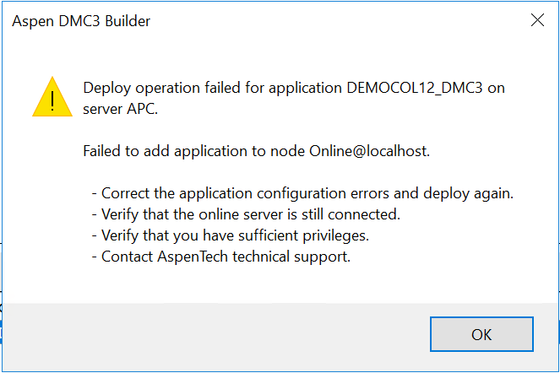Click the Aspen DMC3 Builder title text
This screenshot has width=560, height=373.
[x=81, y=21]
